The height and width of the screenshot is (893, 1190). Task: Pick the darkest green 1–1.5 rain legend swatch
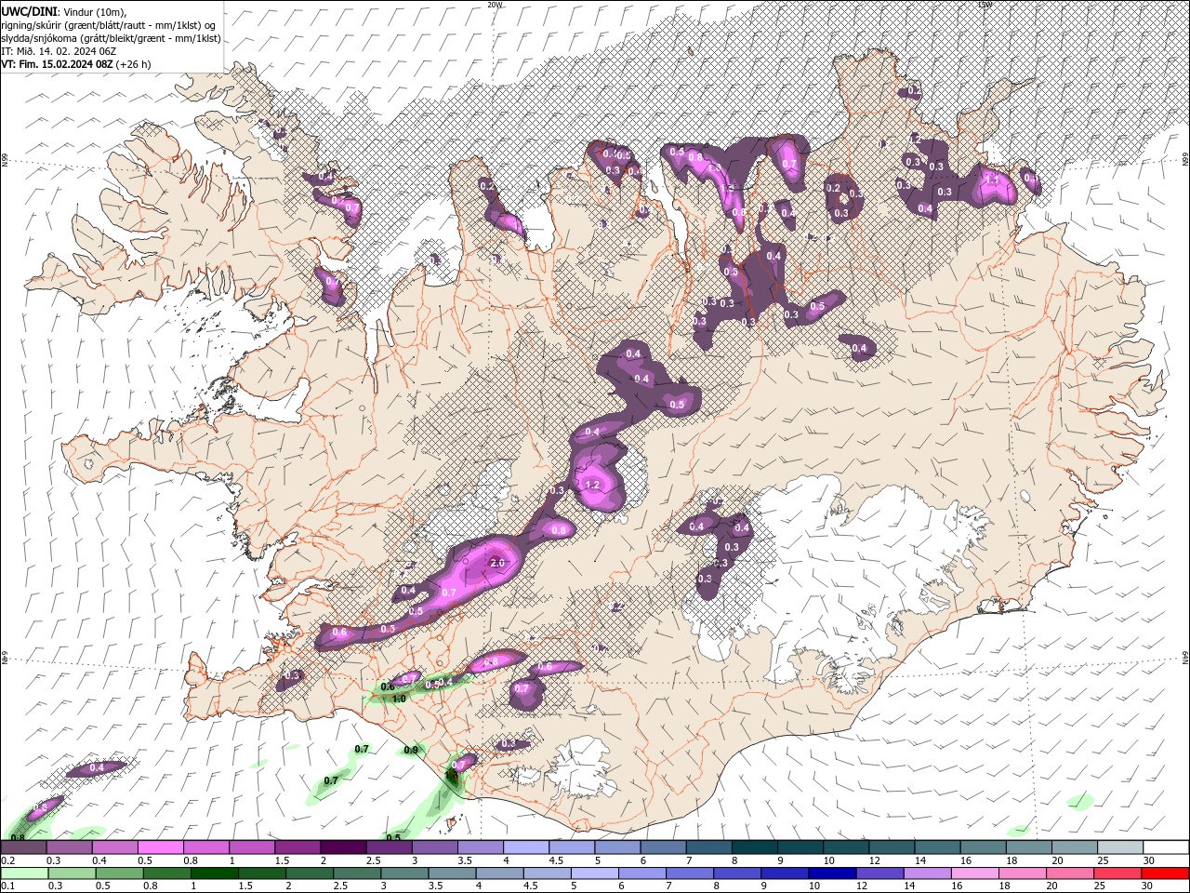(x=214, y=873)
